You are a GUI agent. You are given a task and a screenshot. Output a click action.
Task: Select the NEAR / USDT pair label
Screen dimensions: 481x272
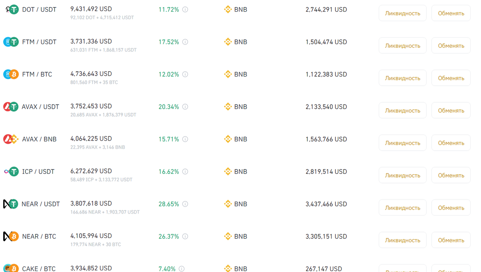click(41, 204)
